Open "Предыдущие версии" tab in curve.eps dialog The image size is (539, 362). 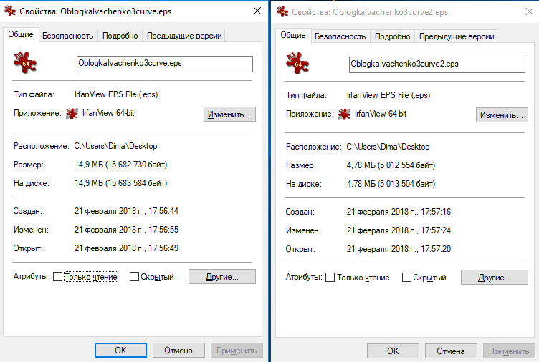(184, 36)
